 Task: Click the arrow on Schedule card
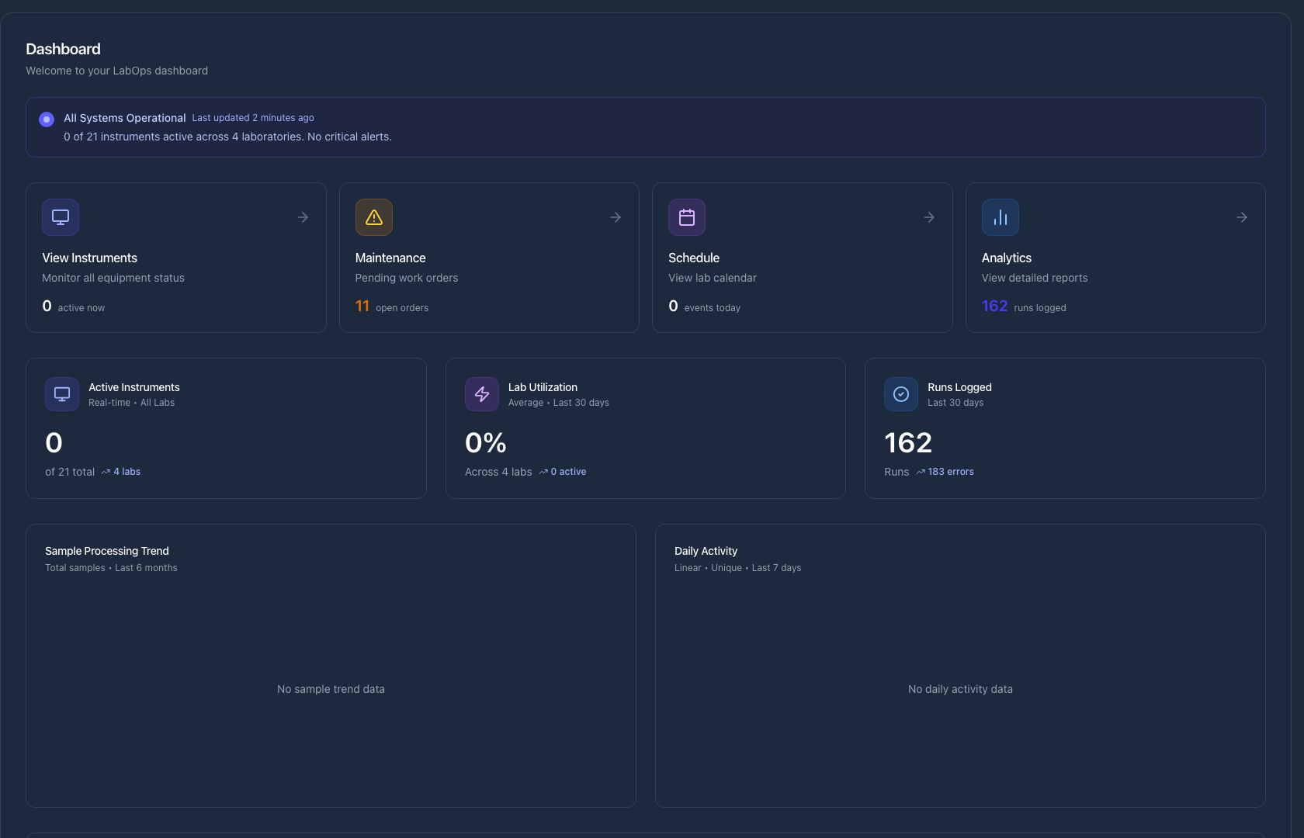(x=929, y=217)
